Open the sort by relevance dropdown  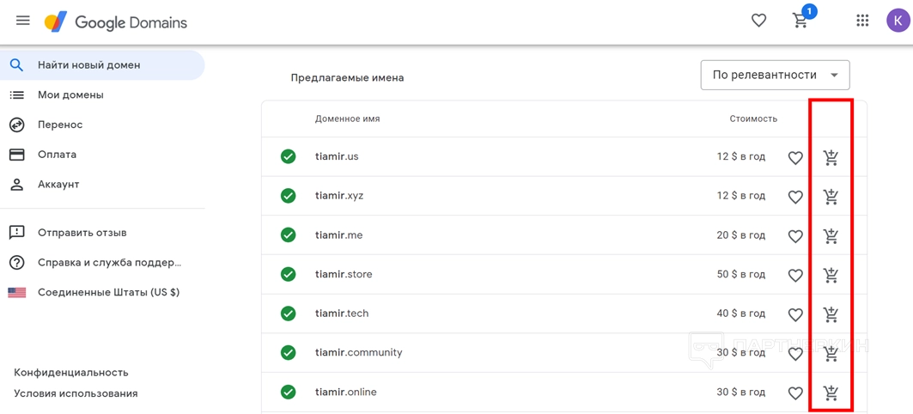775,75
